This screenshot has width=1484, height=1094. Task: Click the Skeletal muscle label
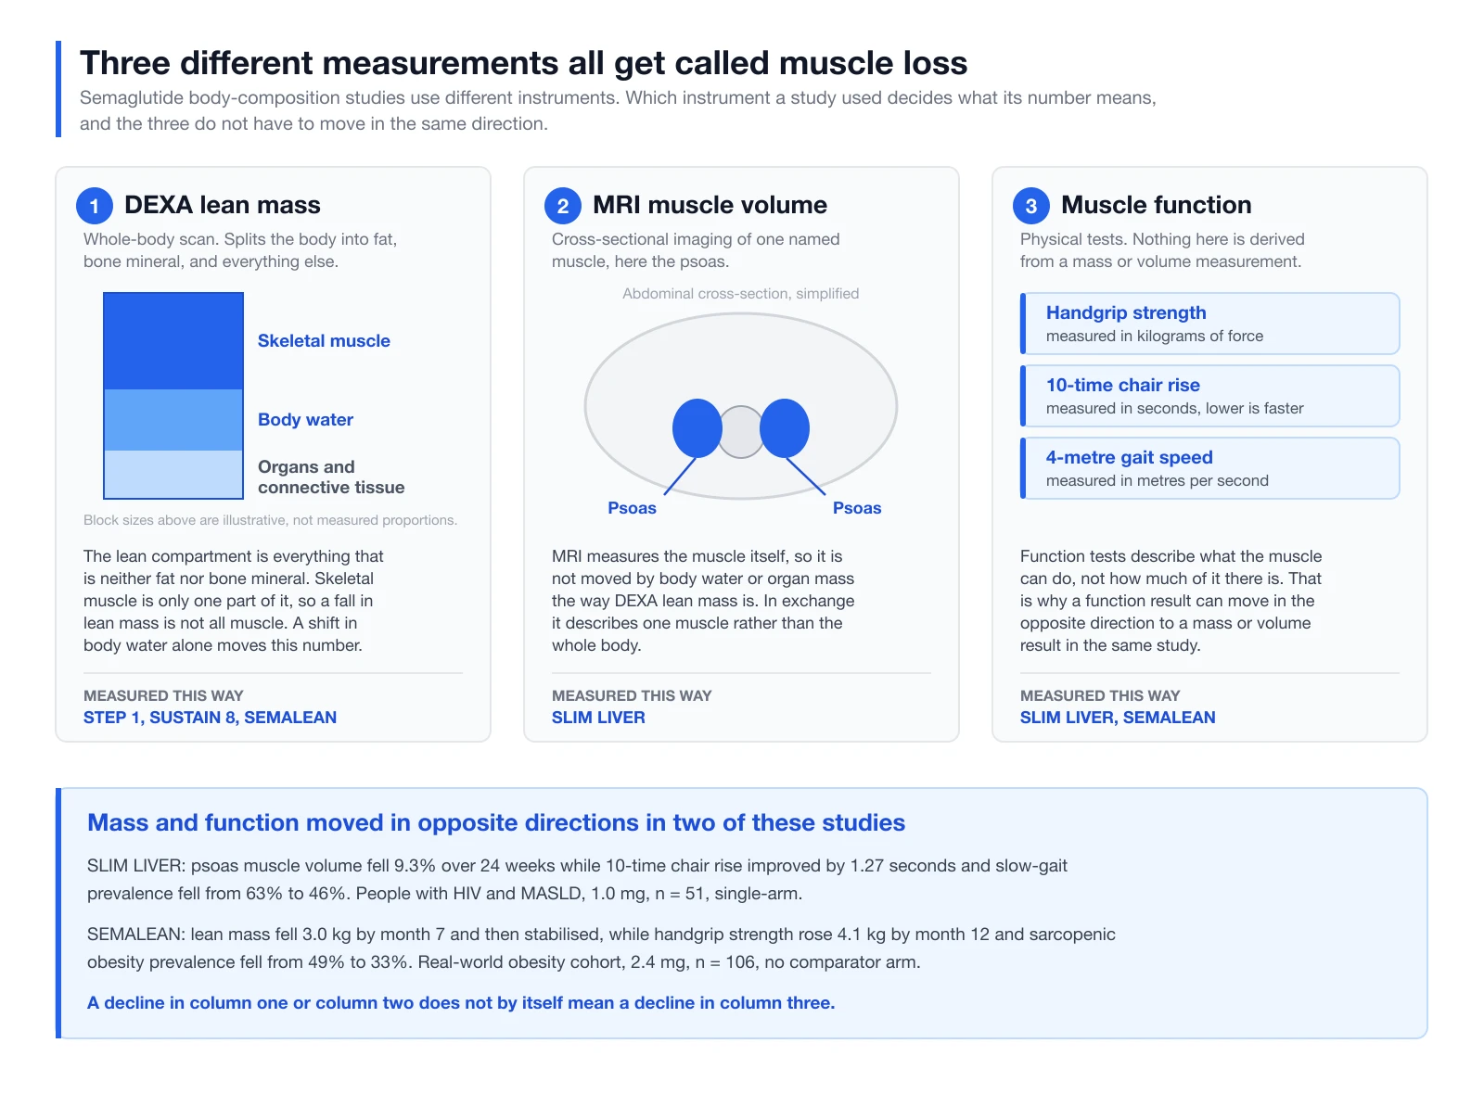[324, 341]
